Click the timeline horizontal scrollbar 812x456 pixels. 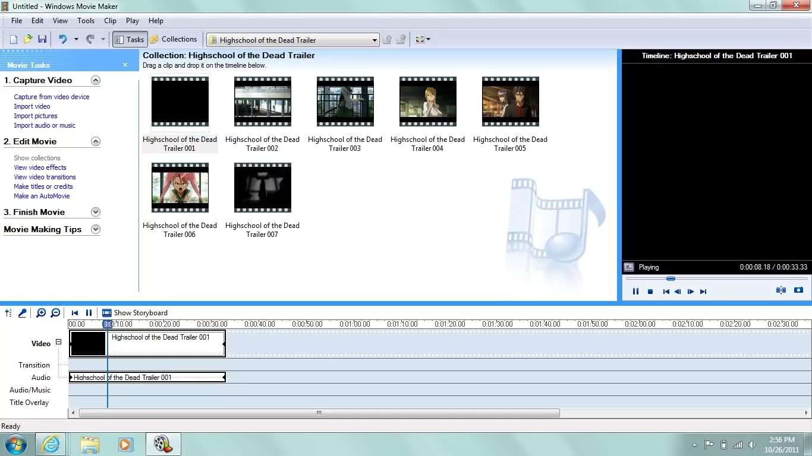coord(319,413)
